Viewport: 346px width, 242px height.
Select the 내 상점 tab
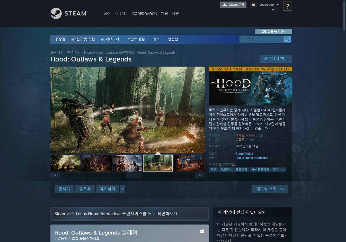(x=60, y=39)
